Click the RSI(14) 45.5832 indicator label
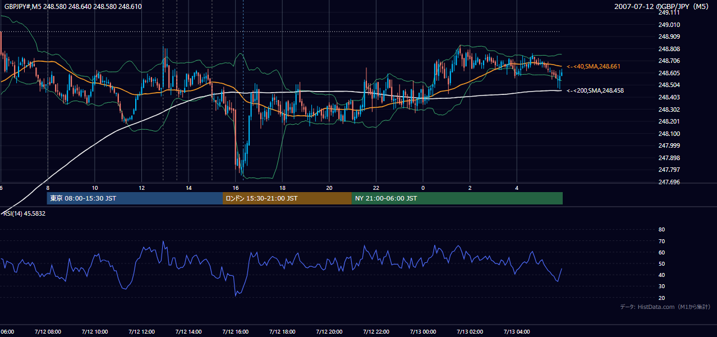This screenshot has height=337, width=717. point(25,213)
